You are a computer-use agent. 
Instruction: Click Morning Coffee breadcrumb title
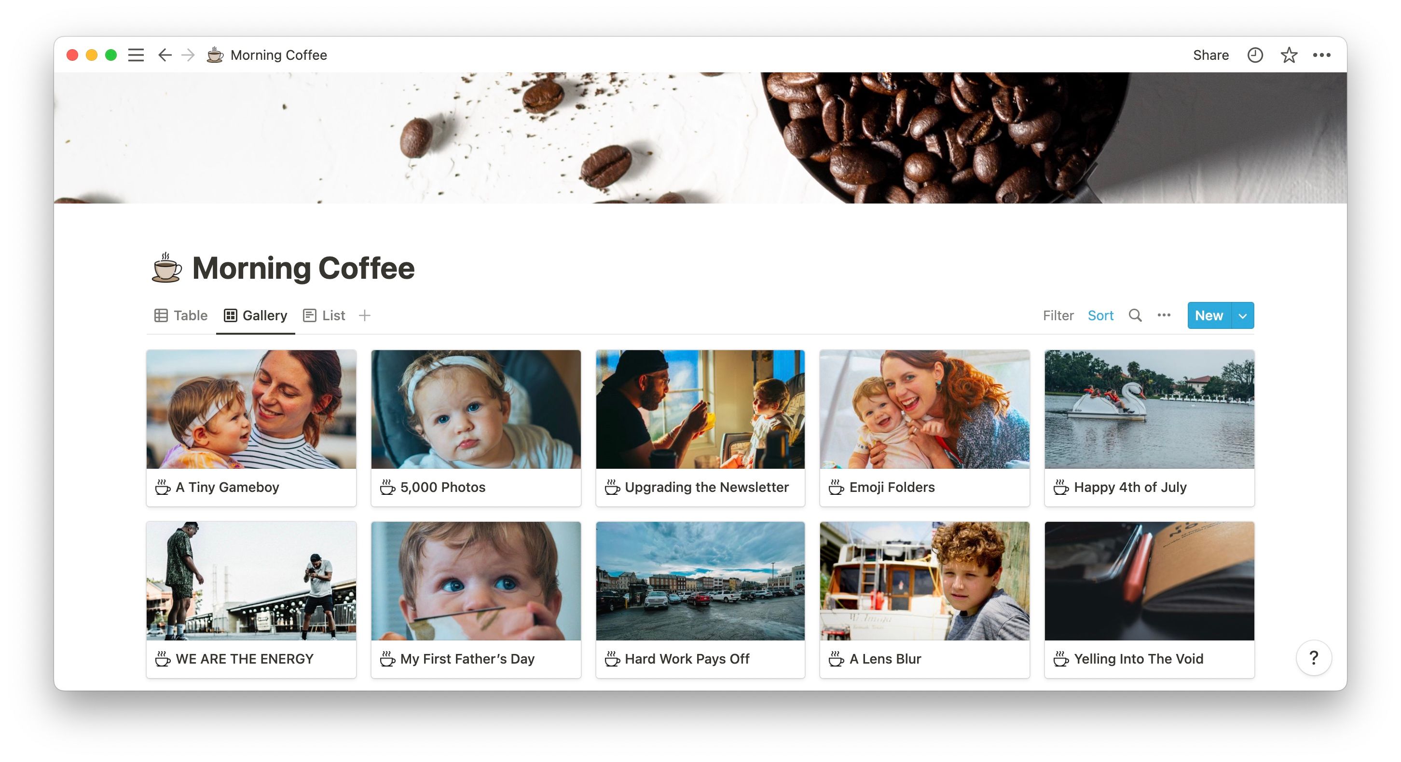point(278,55)
